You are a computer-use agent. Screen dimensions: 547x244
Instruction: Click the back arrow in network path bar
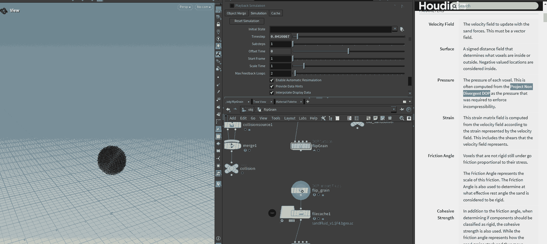[228, 109]
